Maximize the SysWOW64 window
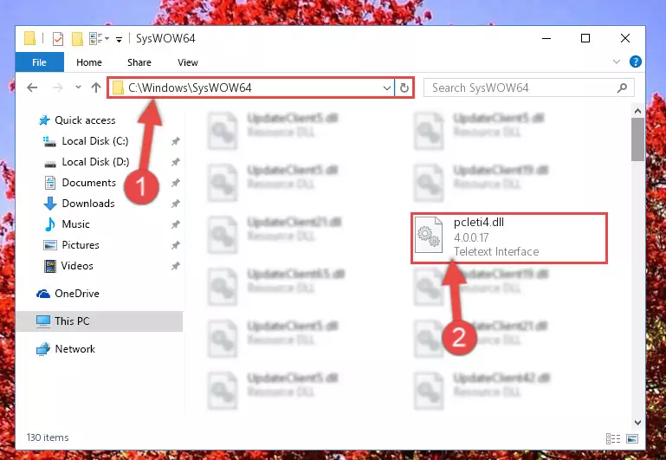Screen dimensions: 666x460 coord(585,39)
